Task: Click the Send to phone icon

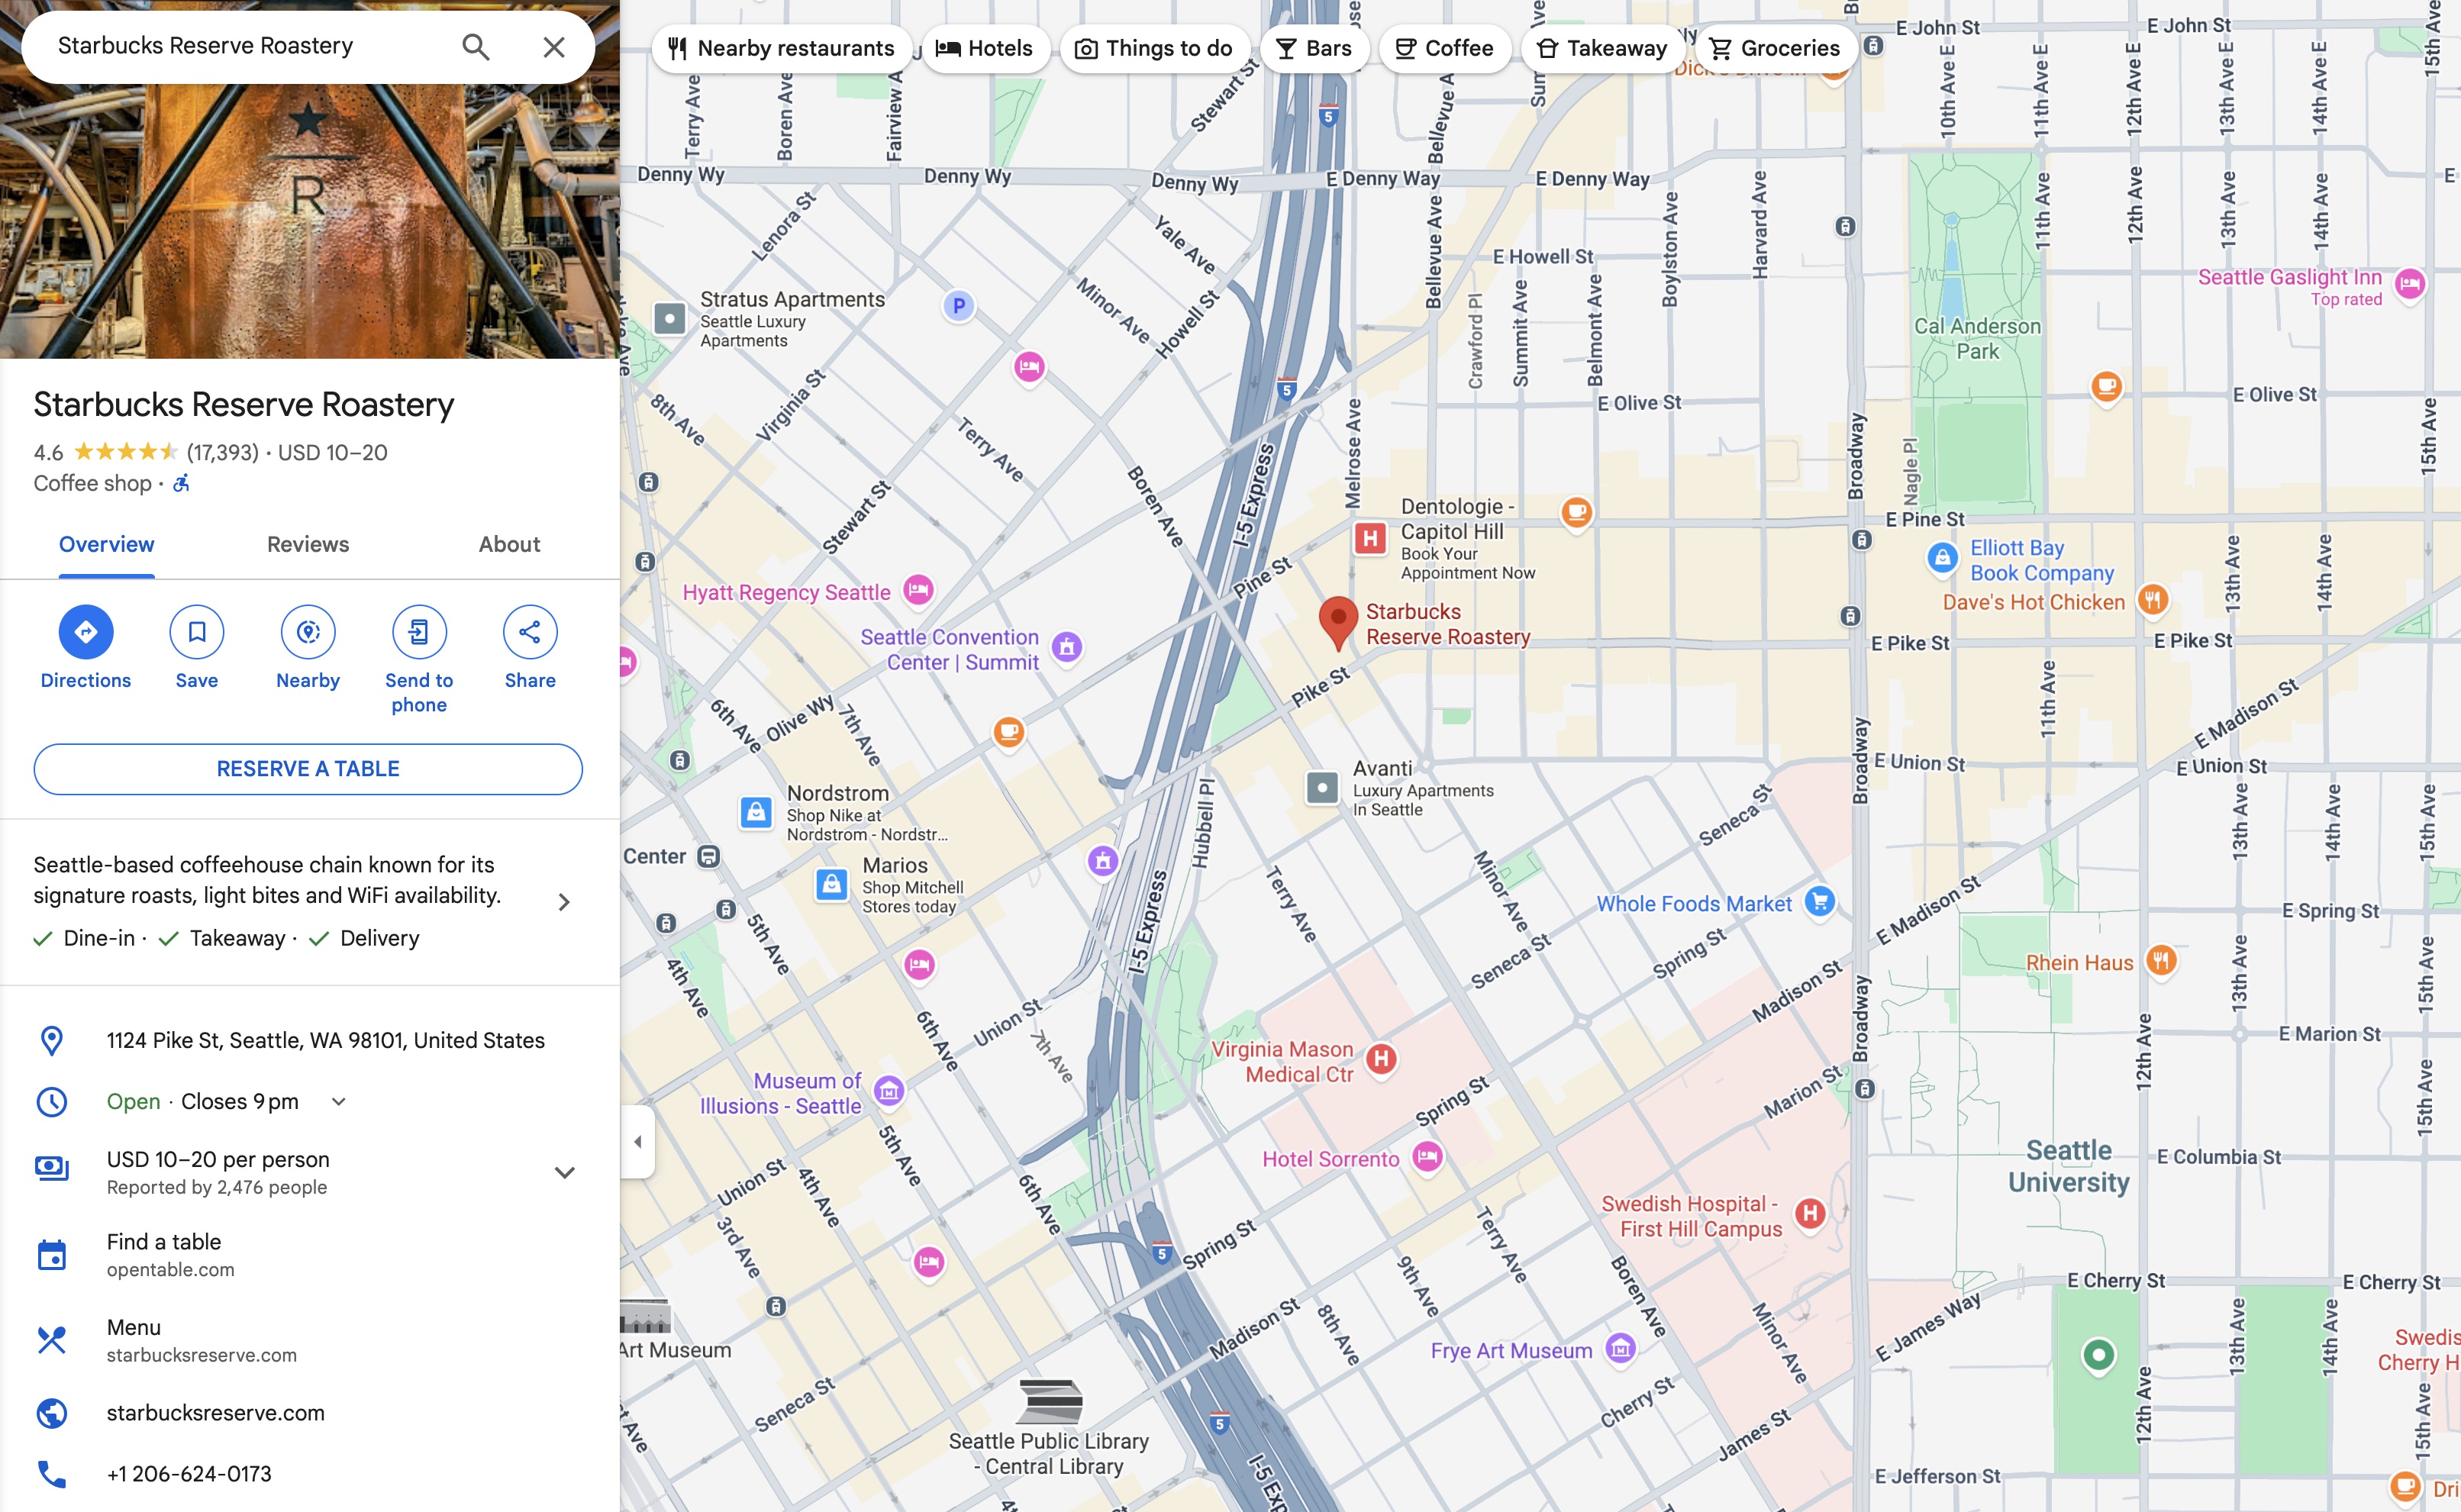Action: click(419, 632)
